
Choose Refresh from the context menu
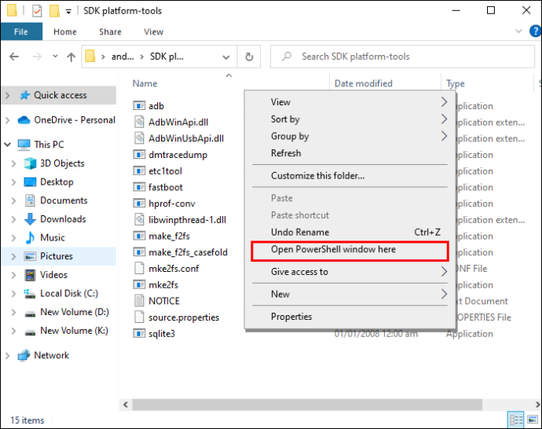tap(350, 152)
